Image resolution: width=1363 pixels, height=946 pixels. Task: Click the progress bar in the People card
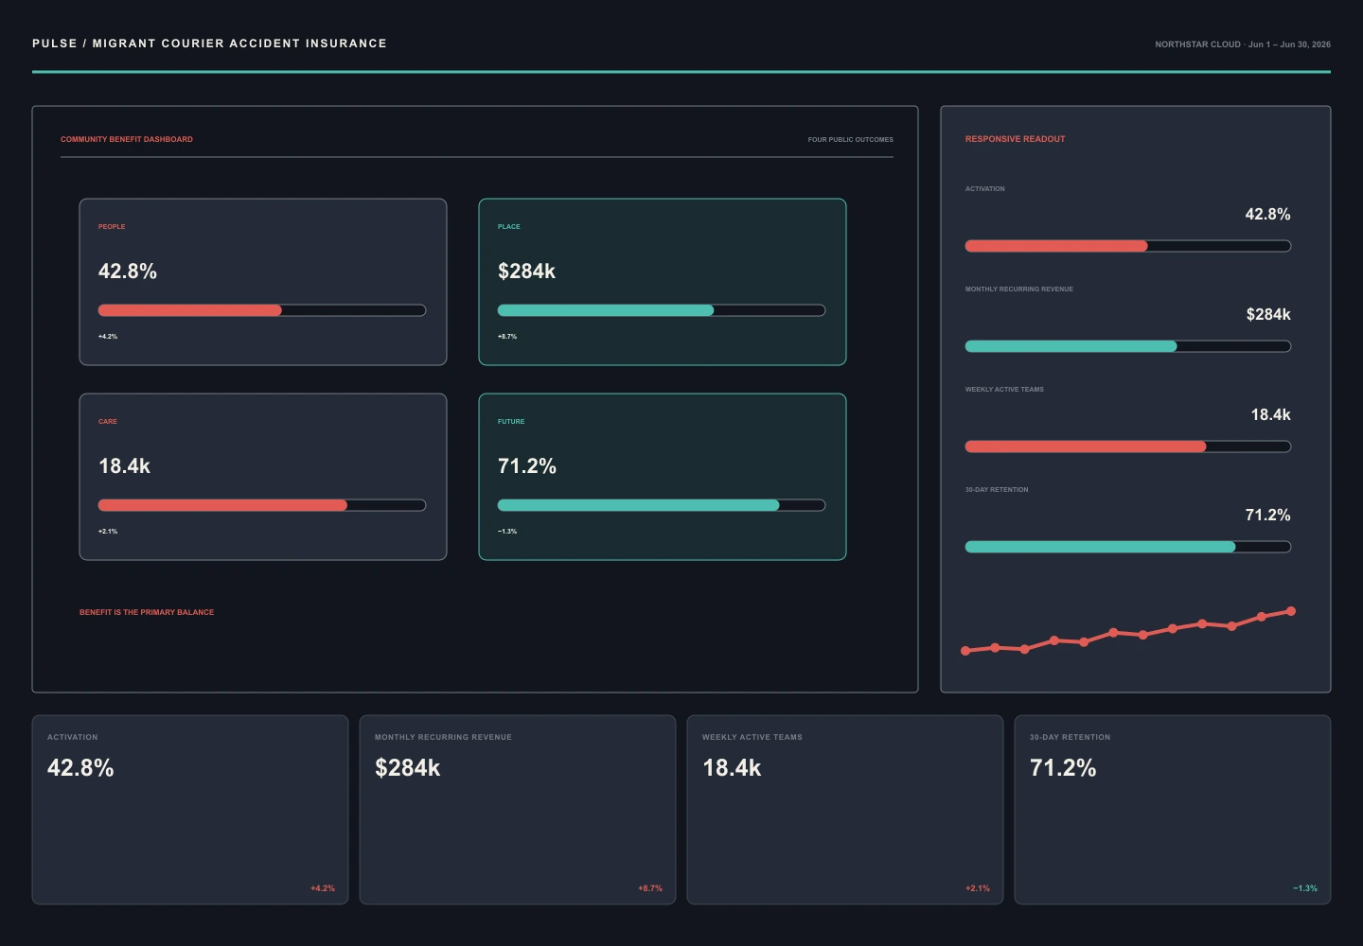tap(262, 310)
